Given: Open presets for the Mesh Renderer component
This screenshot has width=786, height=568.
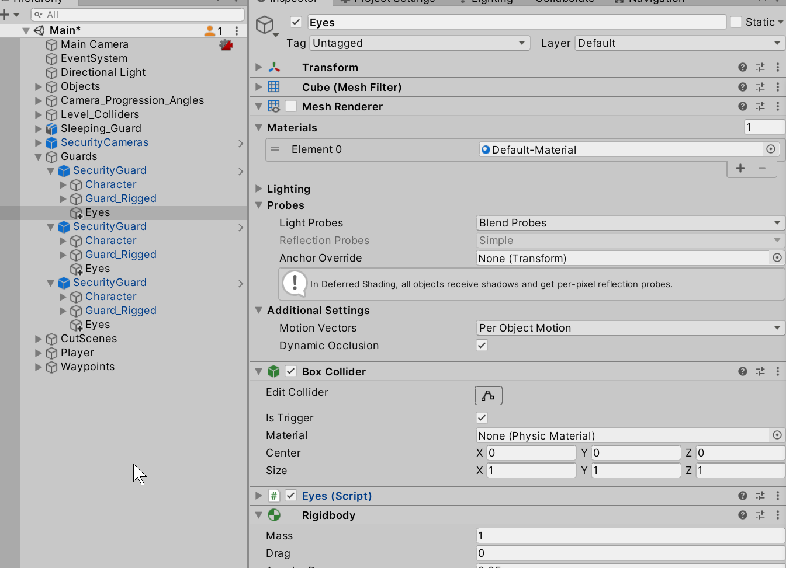Looking at the screenshot, I should click(x=760, y=106).
